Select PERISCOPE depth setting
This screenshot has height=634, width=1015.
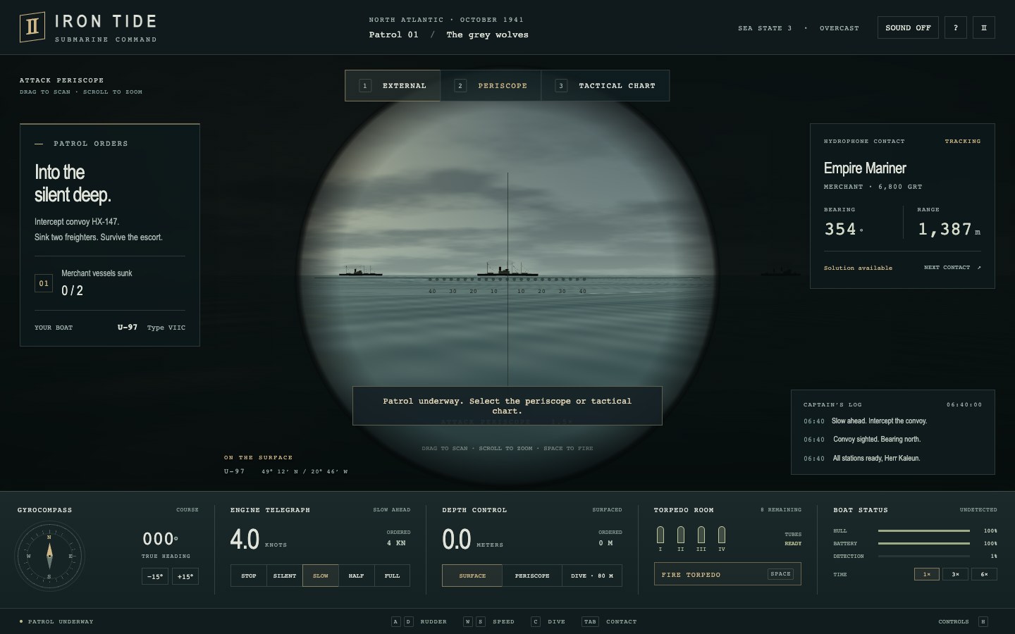click(532, 576)
